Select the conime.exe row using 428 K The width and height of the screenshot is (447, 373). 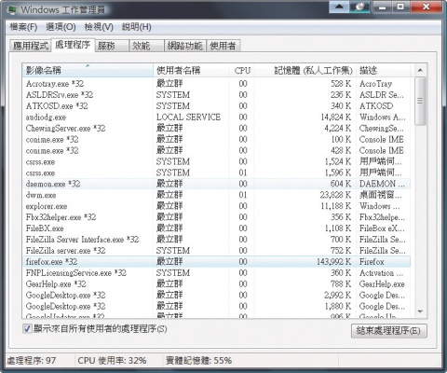pyautogui.click(x=217, y=150)
